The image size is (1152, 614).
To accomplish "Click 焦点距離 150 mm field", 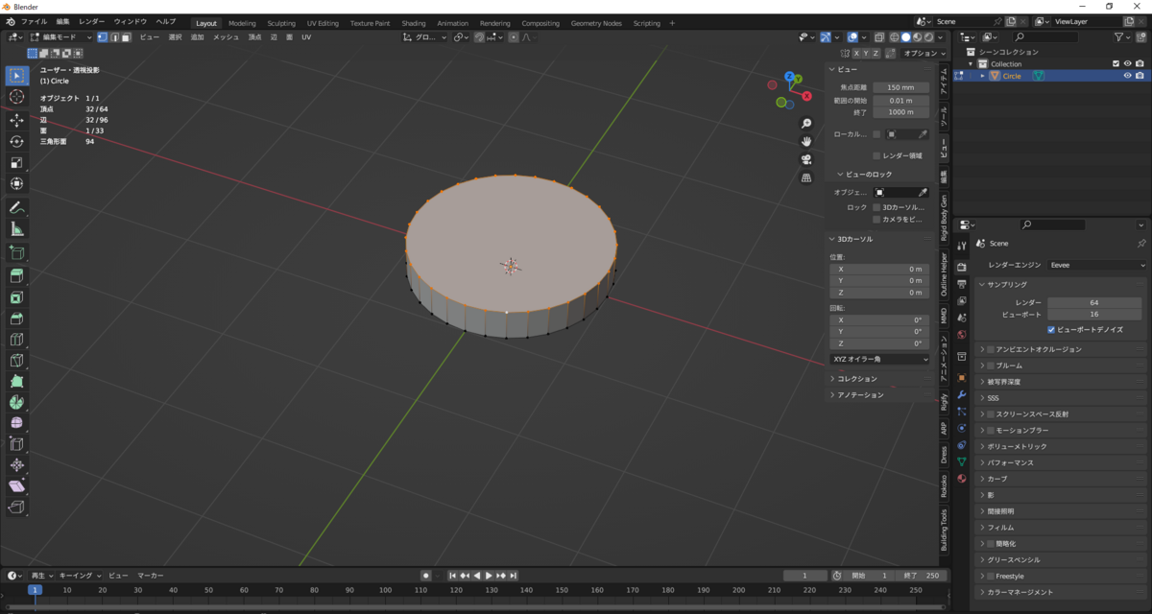I will click(x=900, y=87).
